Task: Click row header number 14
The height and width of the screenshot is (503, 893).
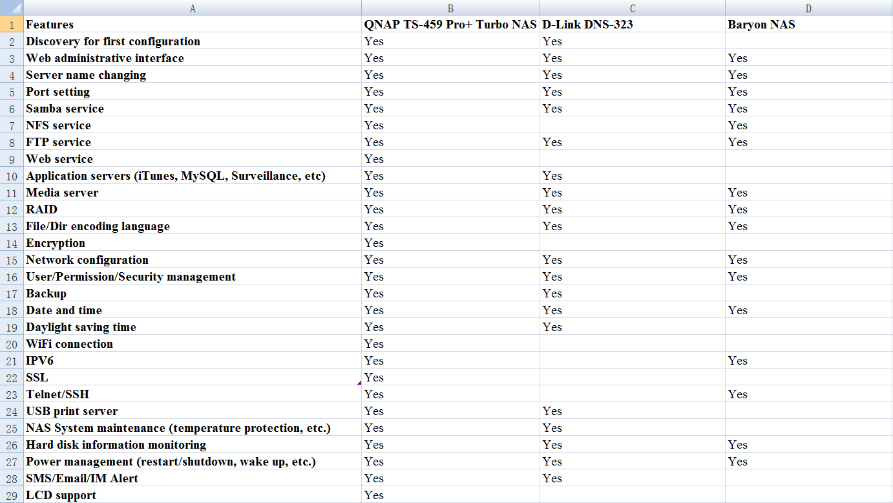Action: [12, 244]
